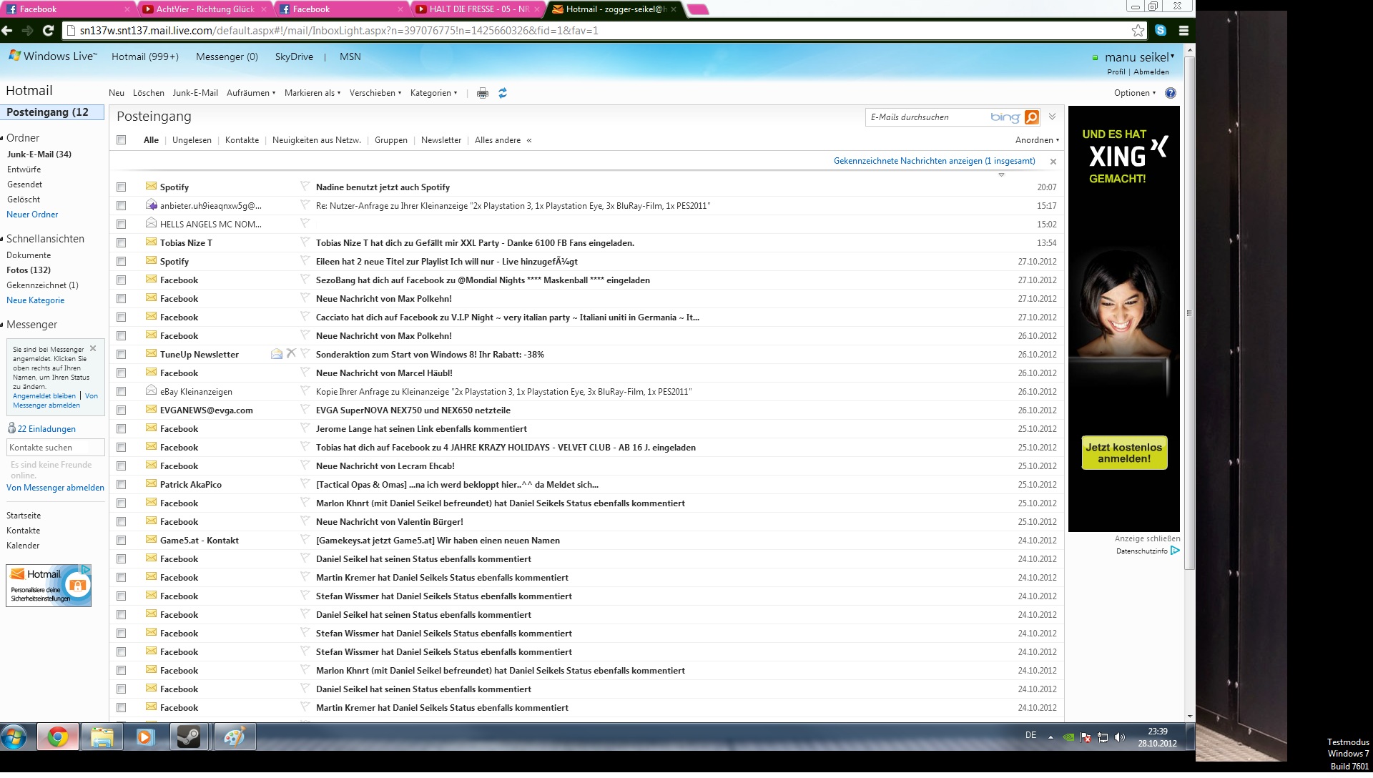
Task: Check the HELLS ANGELS MC message box
Action: pyautogui.click(x=122, y=225)
